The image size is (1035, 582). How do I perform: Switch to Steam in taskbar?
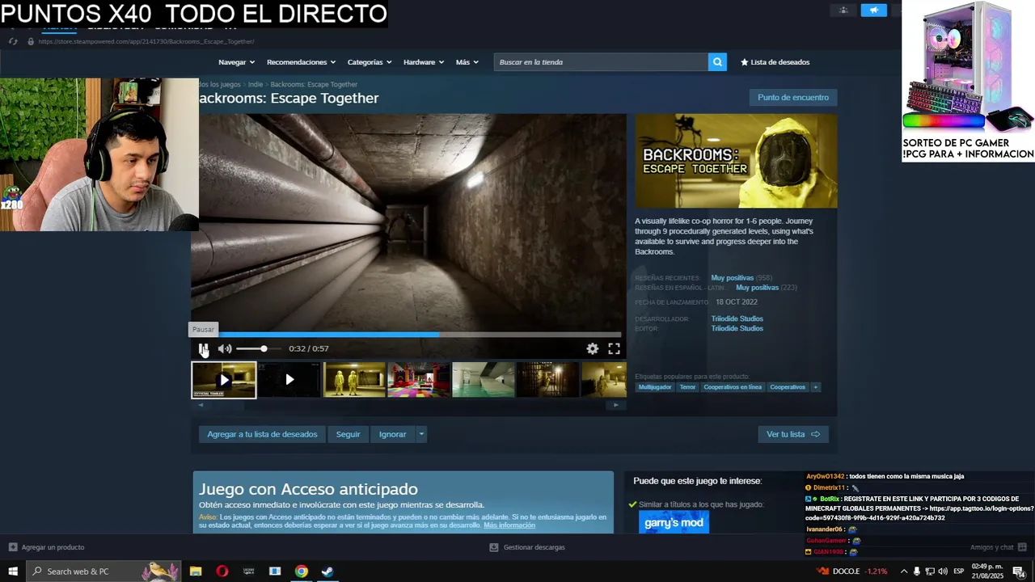pos(327,571)
